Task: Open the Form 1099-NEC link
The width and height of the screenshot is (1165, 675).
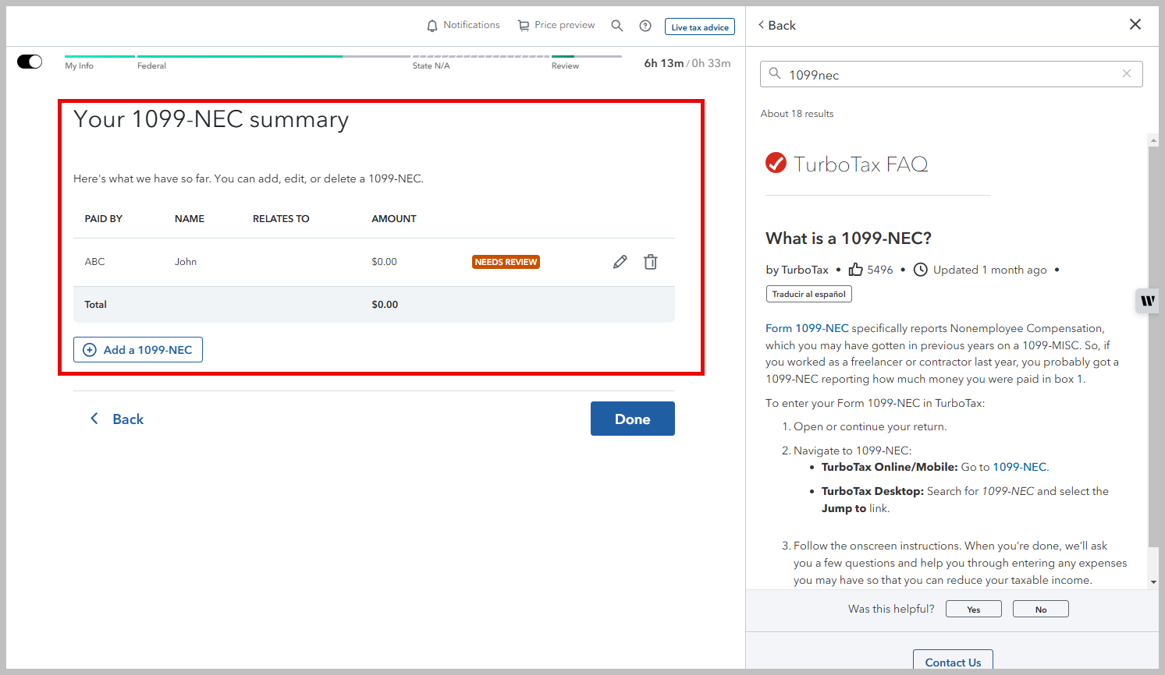Action: click(x=806, y=328)
